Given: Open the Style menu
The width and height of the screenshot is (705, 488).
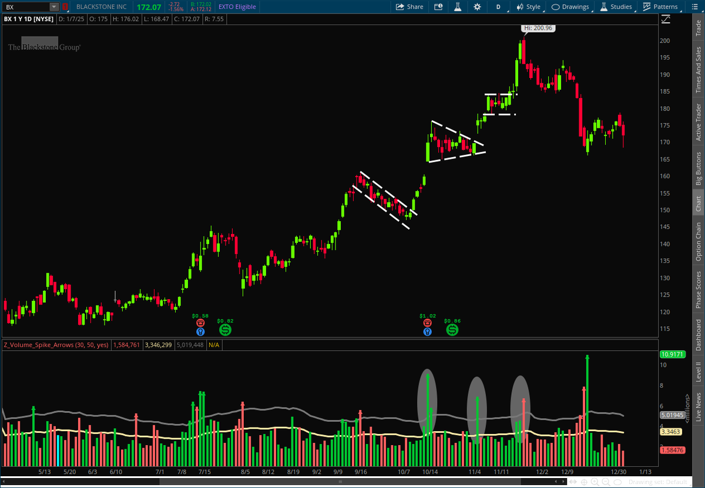Looking at the screenshot, I should click(x=528, y=7).
